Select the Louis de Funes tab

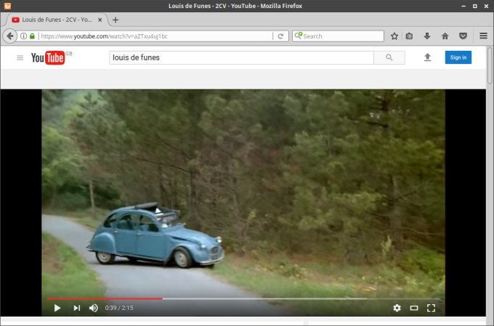[x=57, y=20]
